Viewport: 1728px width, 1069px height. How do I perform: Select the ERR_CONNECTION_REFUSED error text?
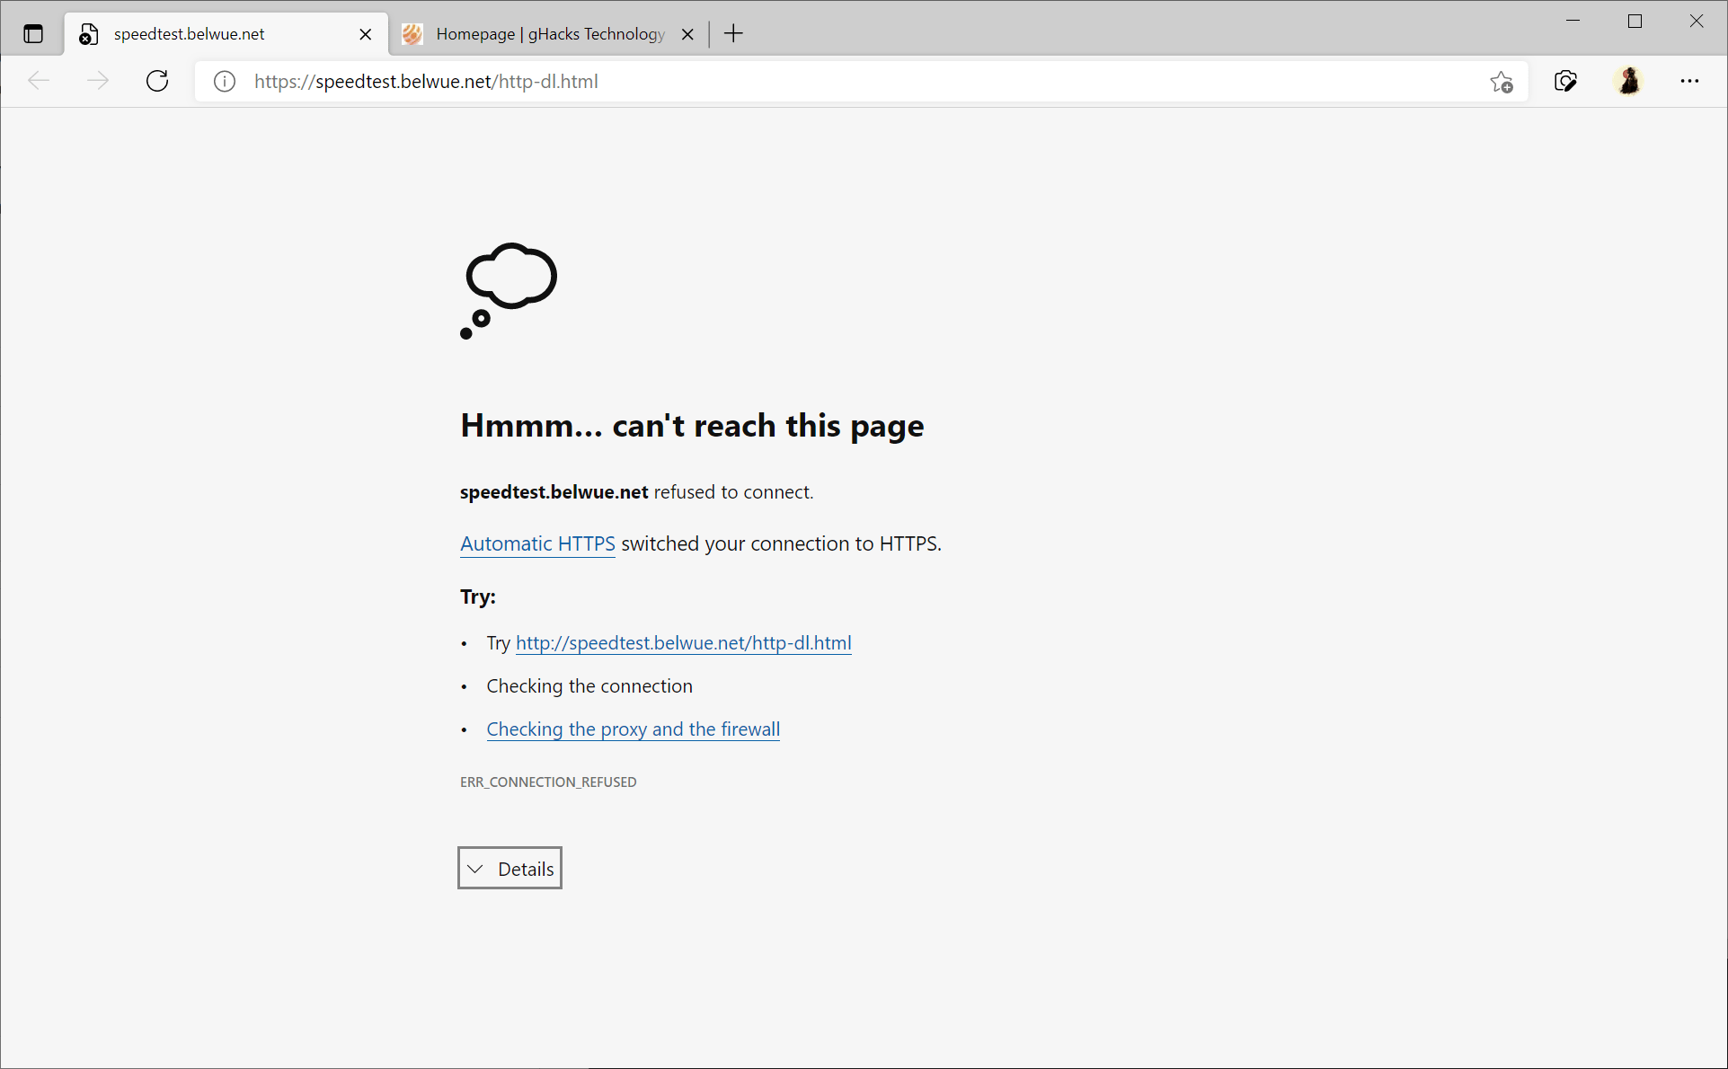click(x=549, y=782)
